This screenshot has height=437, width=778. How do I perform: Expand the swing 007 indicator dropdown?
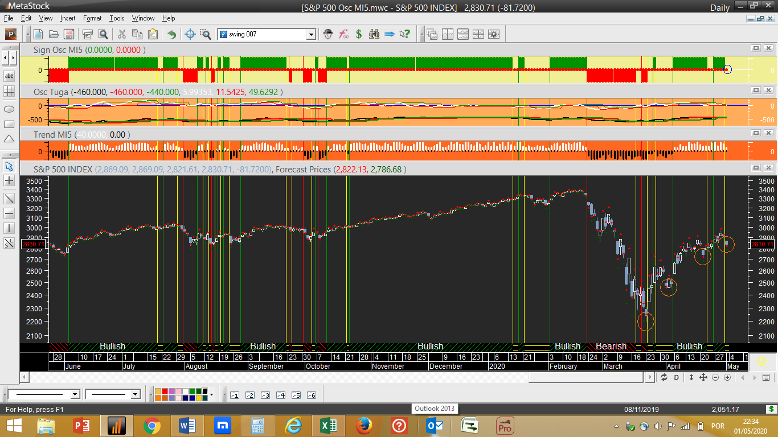[311, 34]
